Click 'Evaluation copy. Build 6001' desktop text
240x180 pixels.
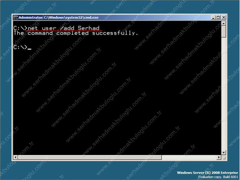(218, 177)
